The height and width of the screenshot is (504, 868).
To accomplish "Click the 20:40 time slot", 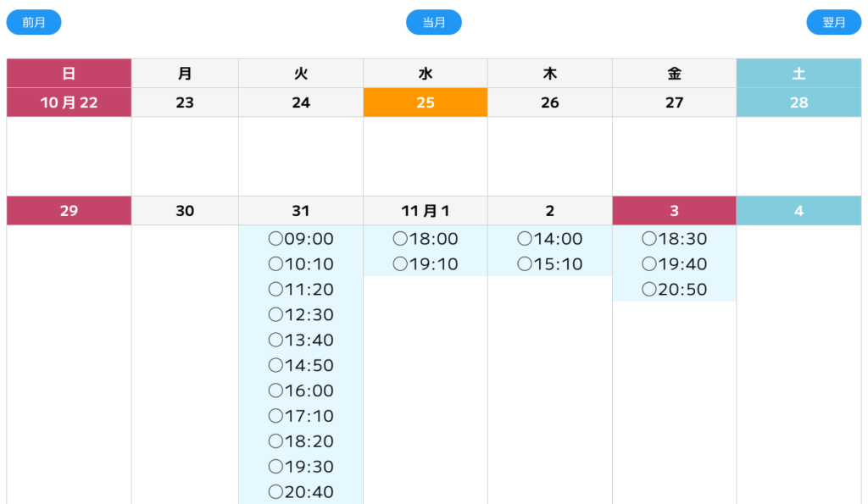I will 301,492.
